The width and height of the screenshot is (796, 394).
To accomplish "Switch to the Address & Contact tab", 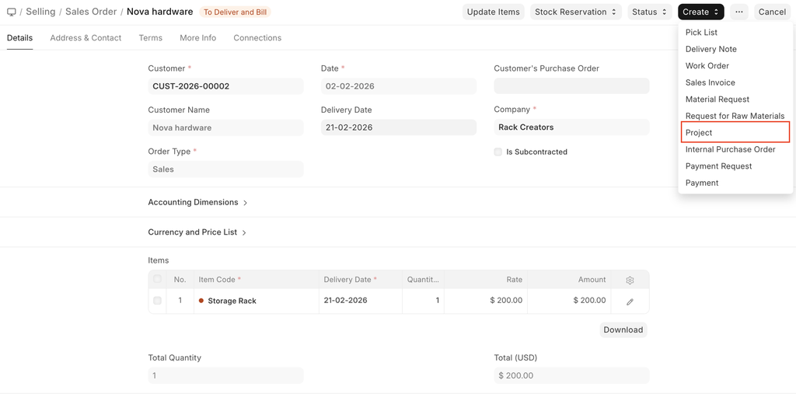I will tap(86, 38).
